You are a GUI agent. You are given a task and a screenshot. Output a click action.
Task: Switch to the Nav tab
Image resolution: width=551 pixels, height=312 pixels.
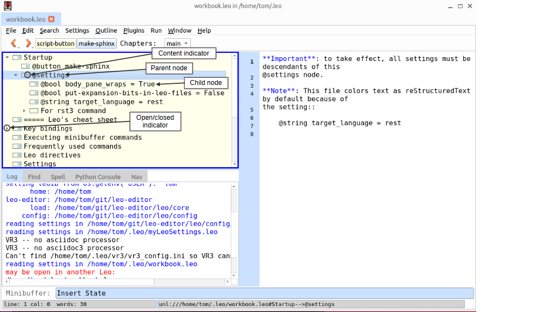137,176
